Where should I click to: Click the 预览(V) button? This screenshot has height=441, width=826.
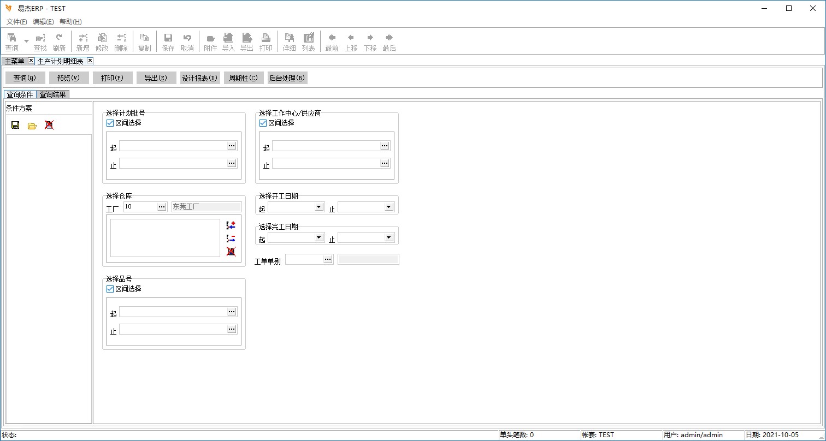(69, 78)
